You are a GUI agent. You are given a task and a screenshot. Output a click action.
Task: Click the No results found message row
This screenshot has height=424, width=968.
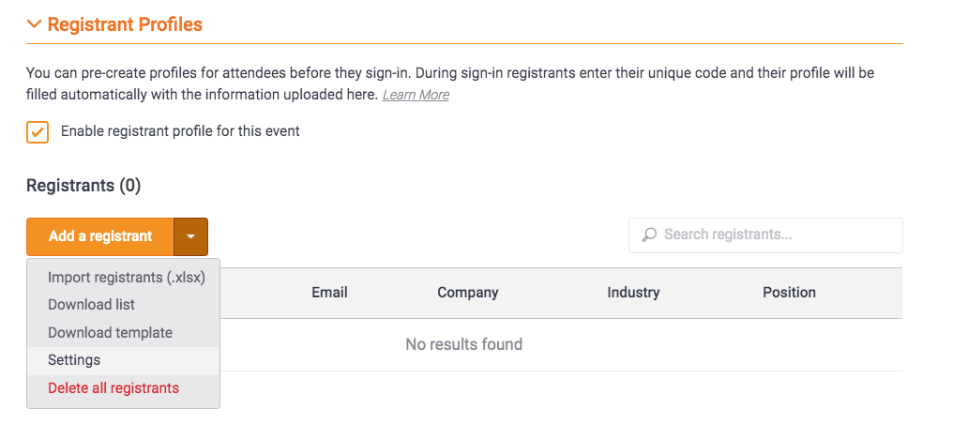(463, 345)
